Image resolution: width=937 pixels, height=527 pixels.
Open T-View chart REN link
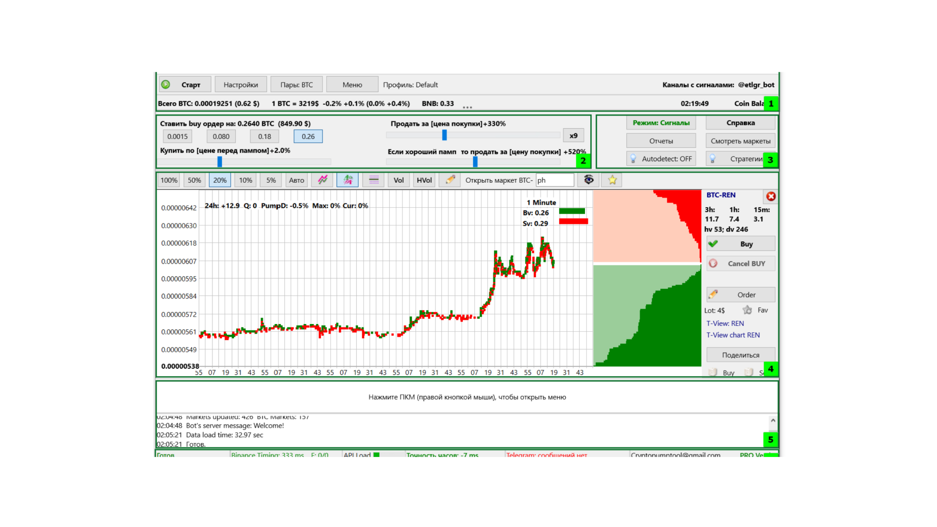pos(733,335)
